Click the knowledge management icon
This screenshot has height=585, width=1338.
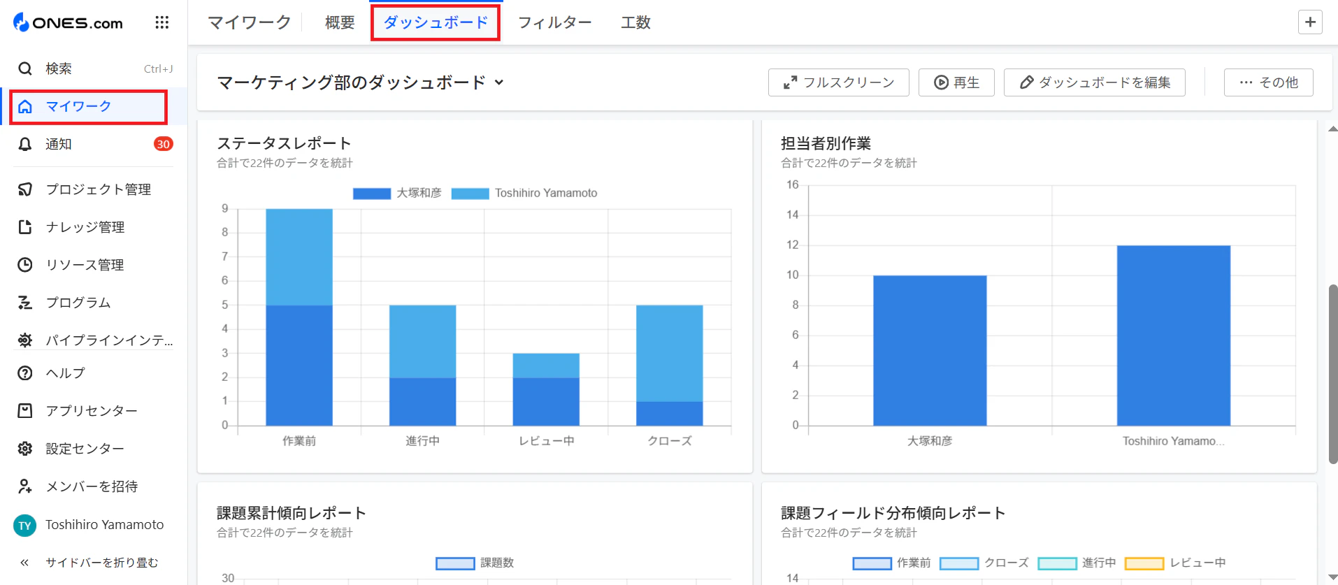pyautogui.click(x=25, y=227)
